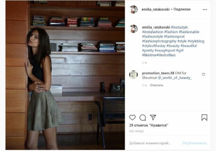Open the promotion_team.38 username link
Screen dimensions: 216x151
tap(158, 73)
